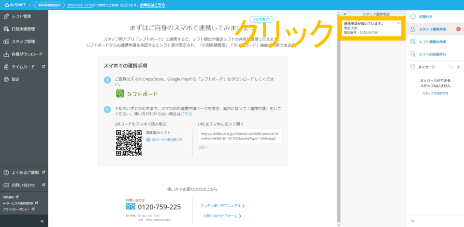Screen dimensions: 464x227
Task: Click the お問い合わせ envelope icon in sidebar
Action: 6,185
